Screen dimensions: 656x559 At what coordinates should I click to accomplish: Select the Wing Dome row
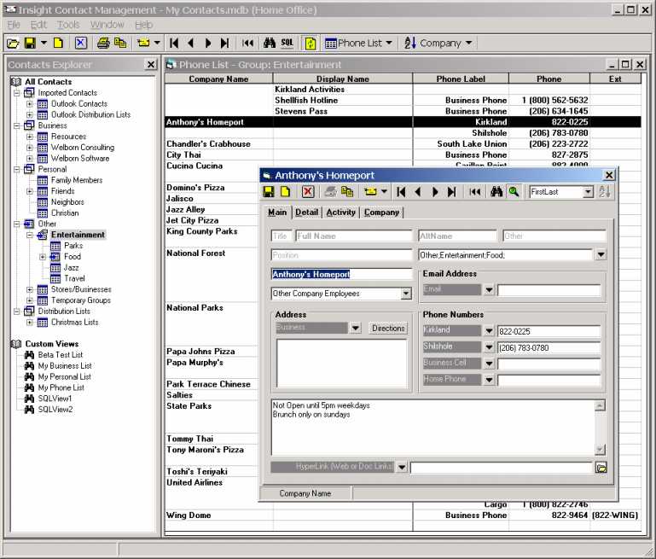tap(403, 515)
